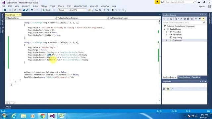Open the Server Explorer side tab
212x119 pixels.
(x=2, y=19)
